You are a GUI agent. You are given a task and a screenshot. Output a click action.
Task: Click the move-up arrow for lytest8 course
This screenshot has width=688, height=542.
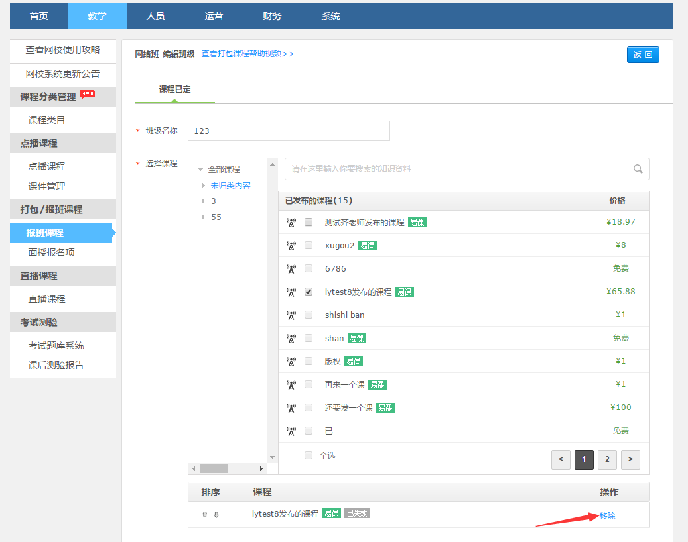click(x=205, y=514)
